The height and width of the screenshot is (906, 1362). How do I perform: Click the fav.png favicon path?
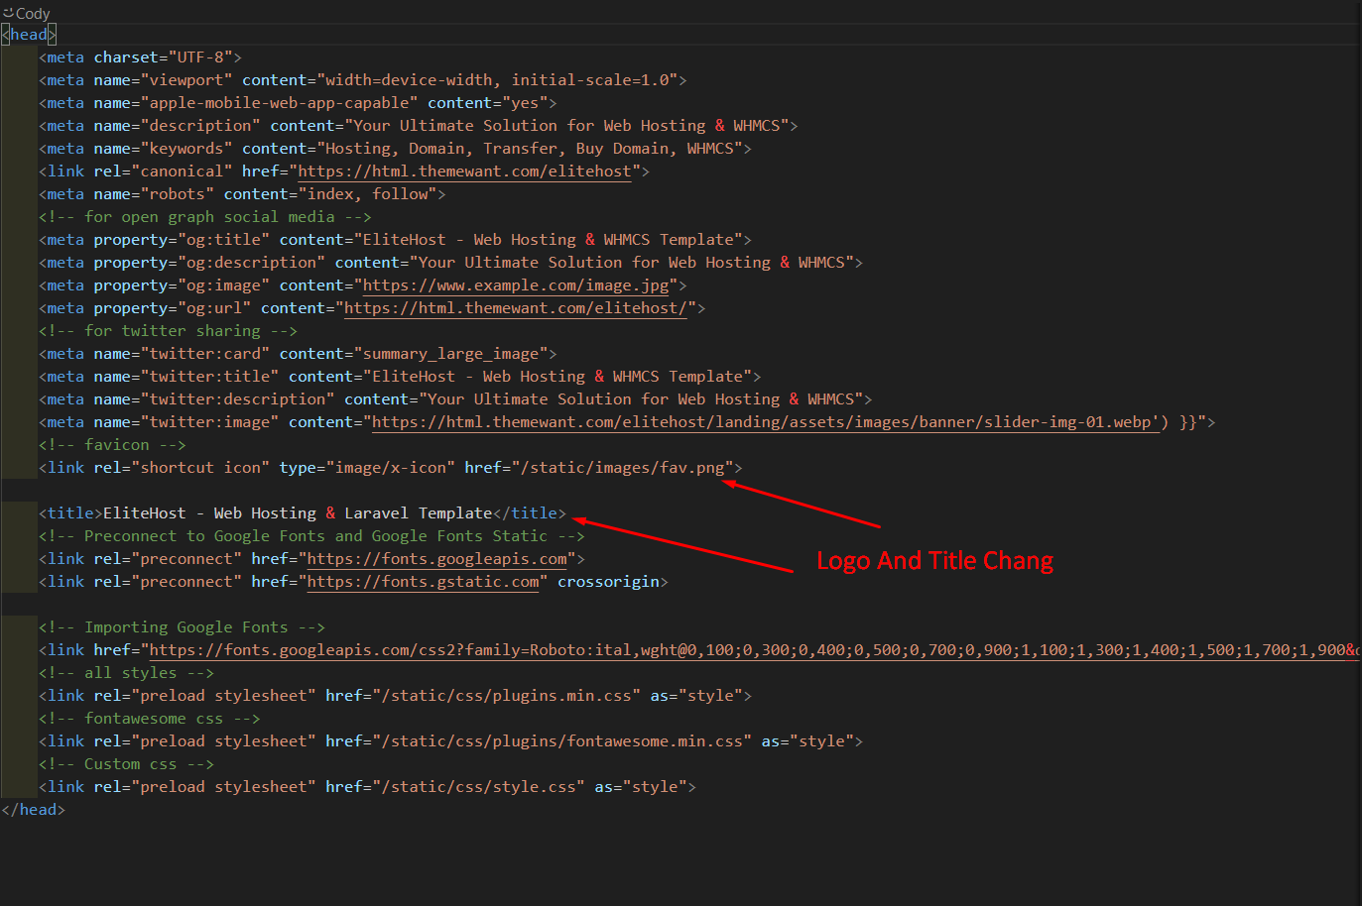click(x=627, y=468)
